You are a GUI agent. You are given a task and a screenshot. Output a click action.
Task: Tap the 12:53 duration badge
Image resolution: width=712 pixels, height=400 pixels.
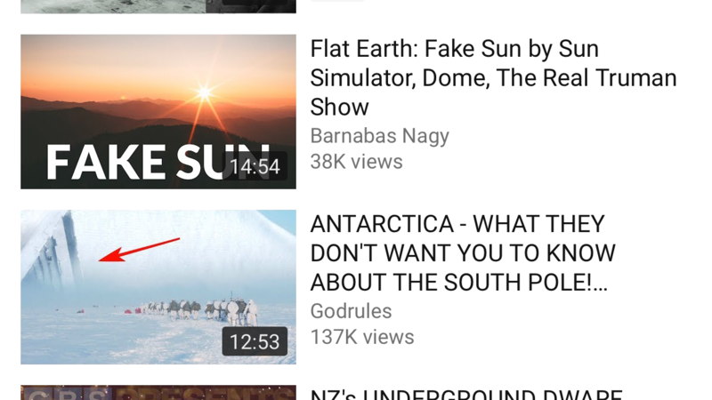[x=255, y=341]
